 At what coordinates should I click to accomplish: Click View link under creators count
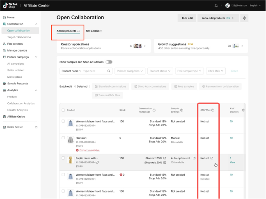232,162
